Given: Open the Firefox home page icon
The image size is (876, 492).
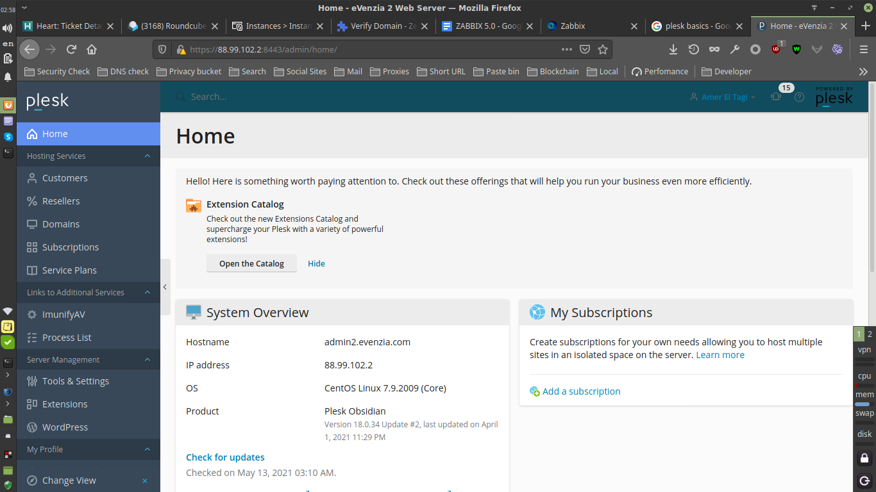Looking at the screenshot, I should click(92, 49).
